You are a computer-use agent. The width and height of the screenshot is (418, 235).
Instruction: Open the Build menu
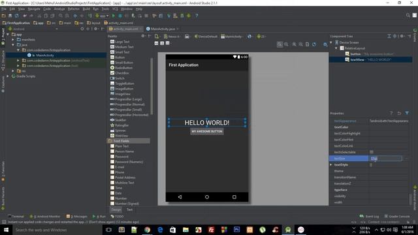coord(86,9)
